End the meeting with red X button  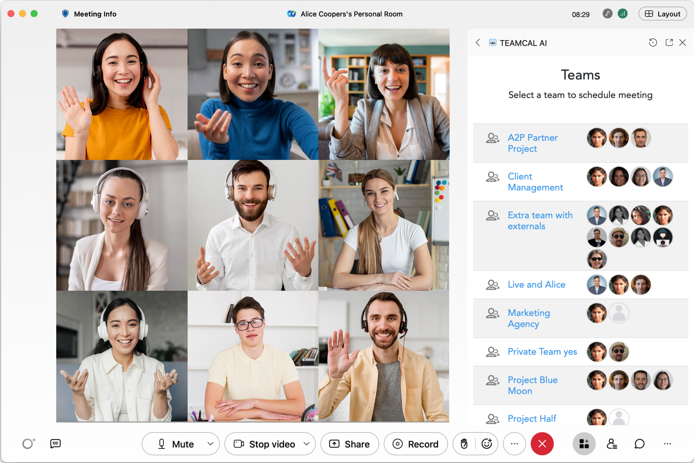point(542,444)
